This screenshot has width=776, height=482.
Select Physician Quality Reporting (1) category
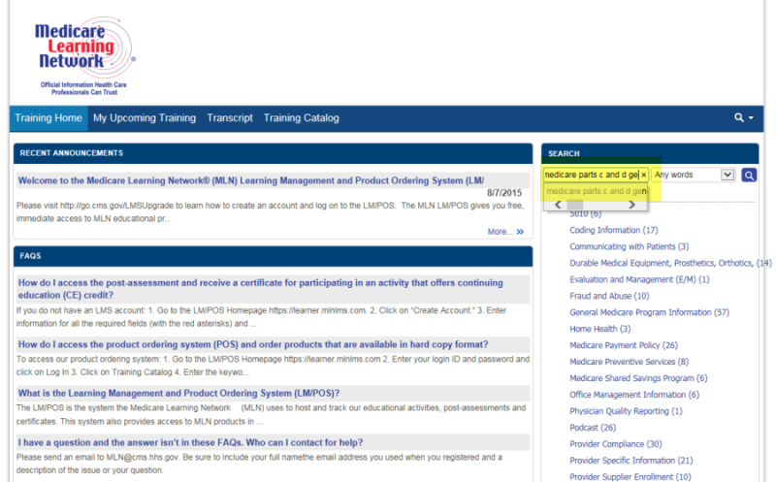tap(626, 411)
